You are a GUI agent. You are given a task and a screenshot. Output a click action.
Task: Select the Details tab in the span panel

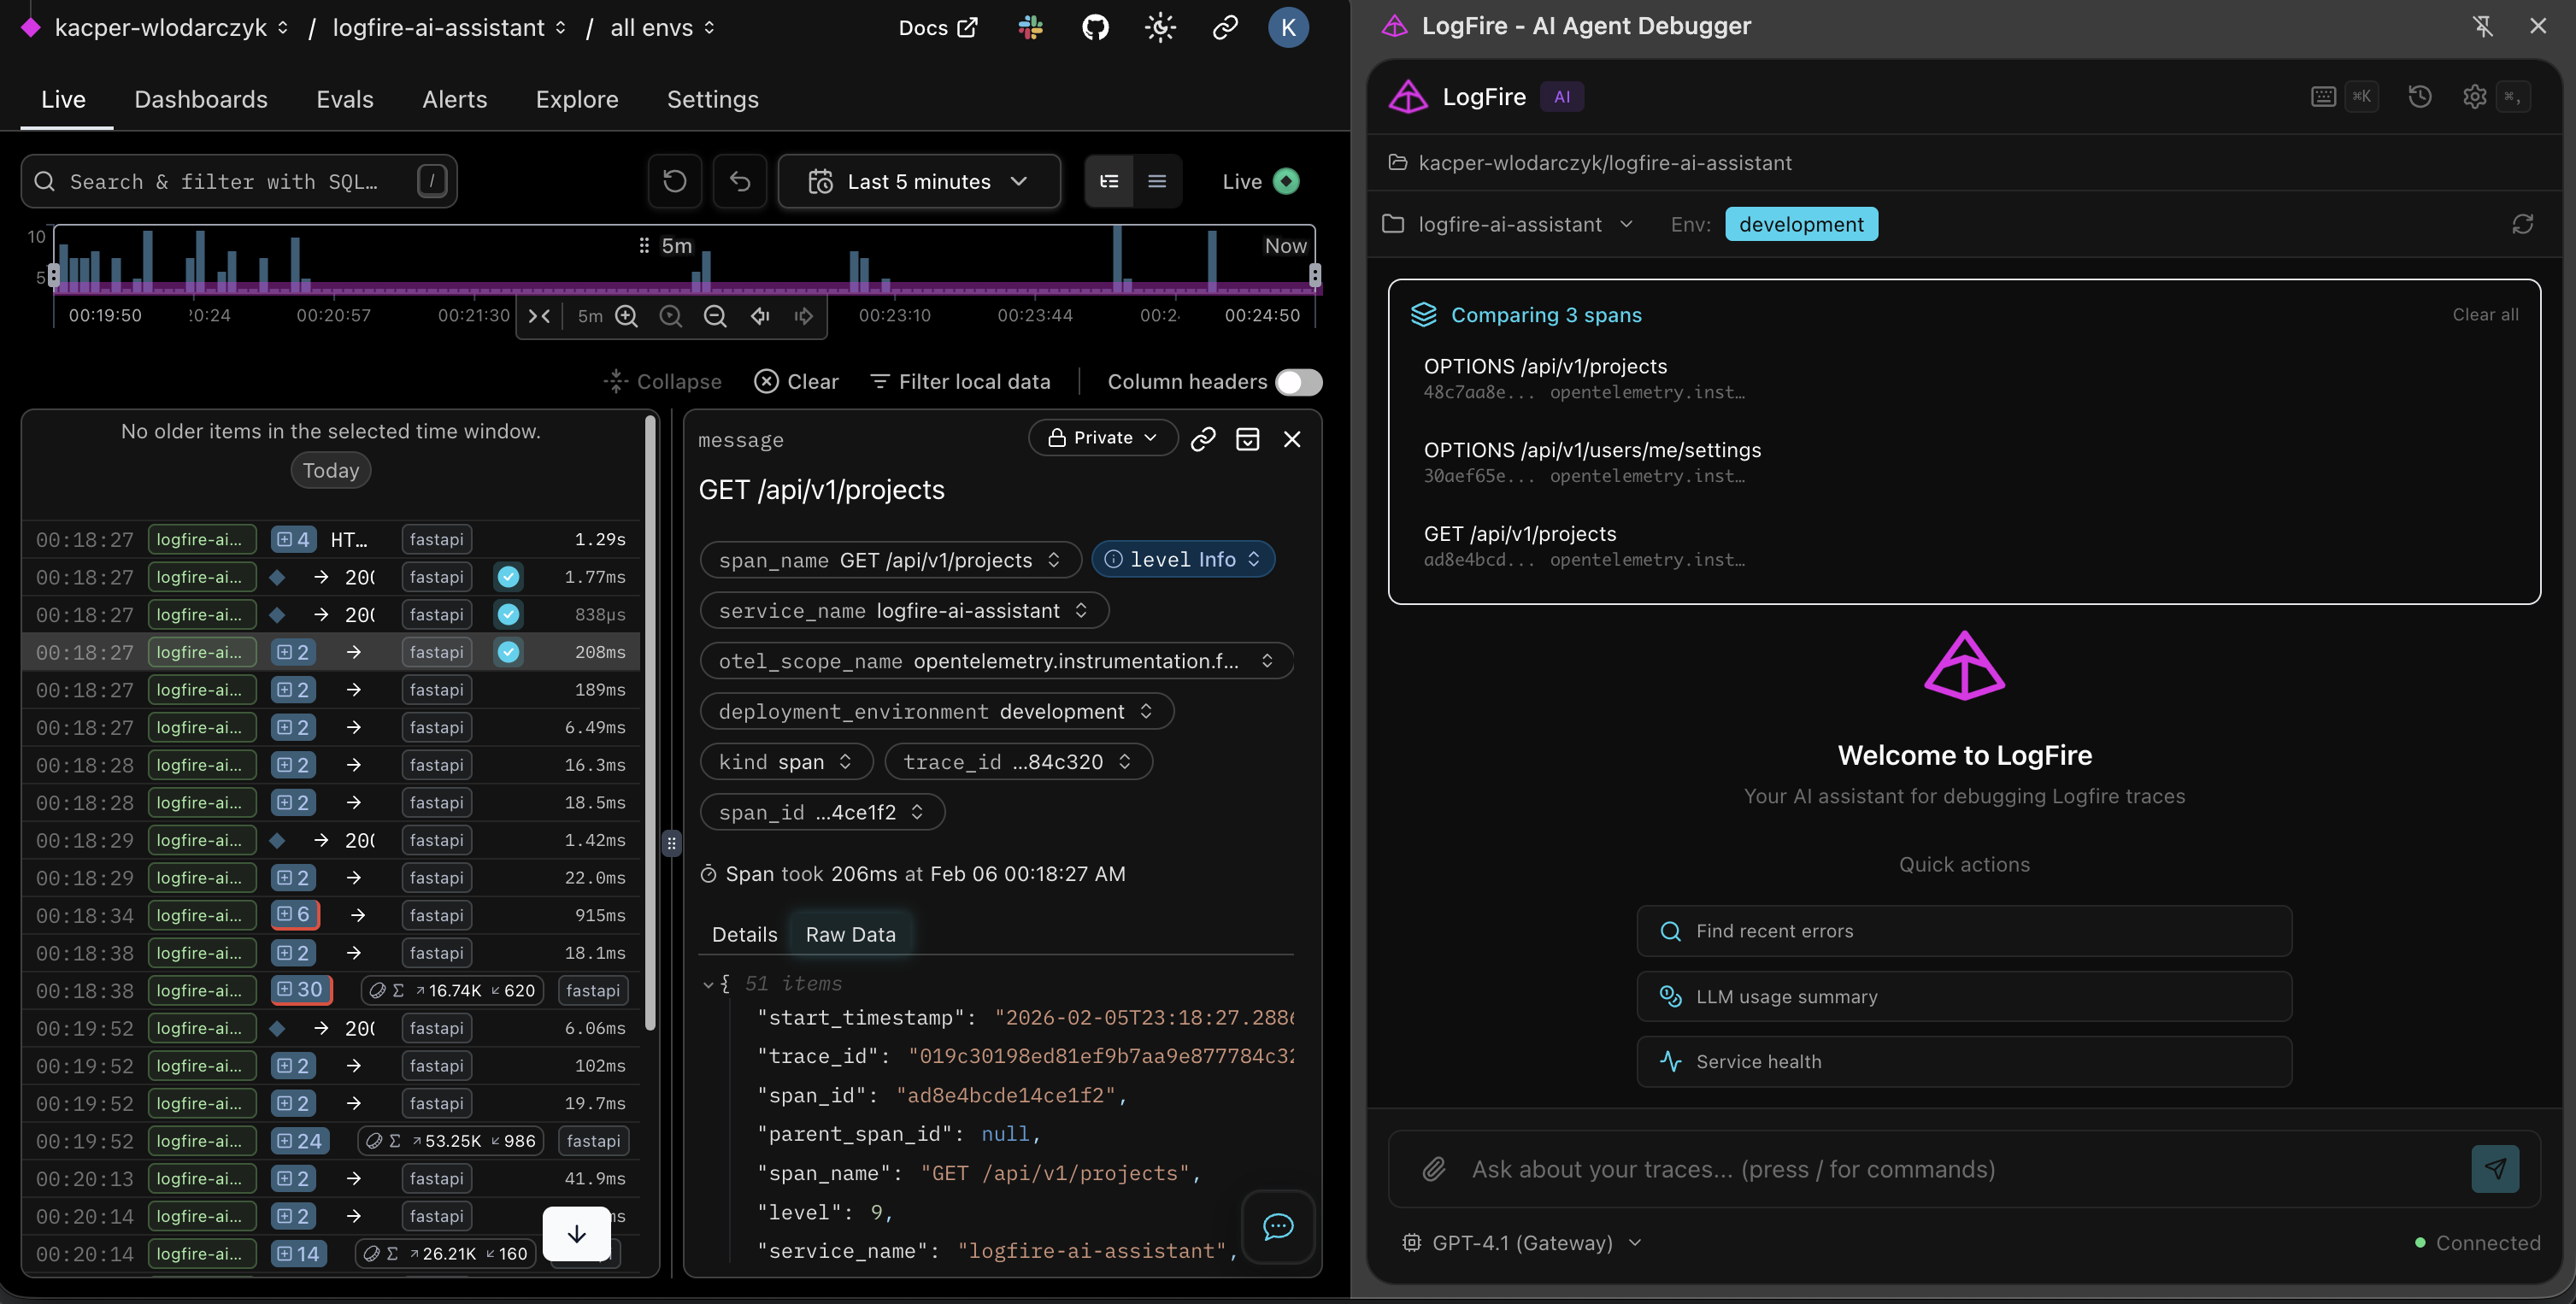coord(744,933)
